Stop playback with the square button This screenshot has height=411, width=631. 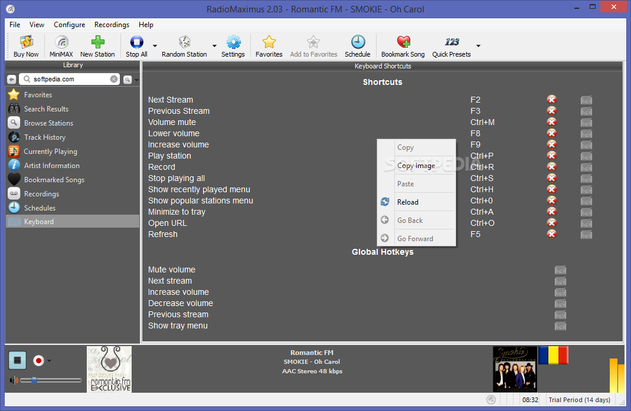coord(17,360)
